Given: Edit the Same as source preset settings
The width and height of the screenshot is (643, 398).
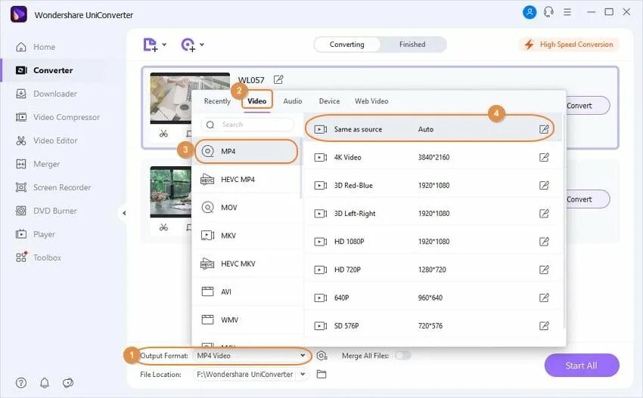Looking at the screenshot, I should click(544, 129).
